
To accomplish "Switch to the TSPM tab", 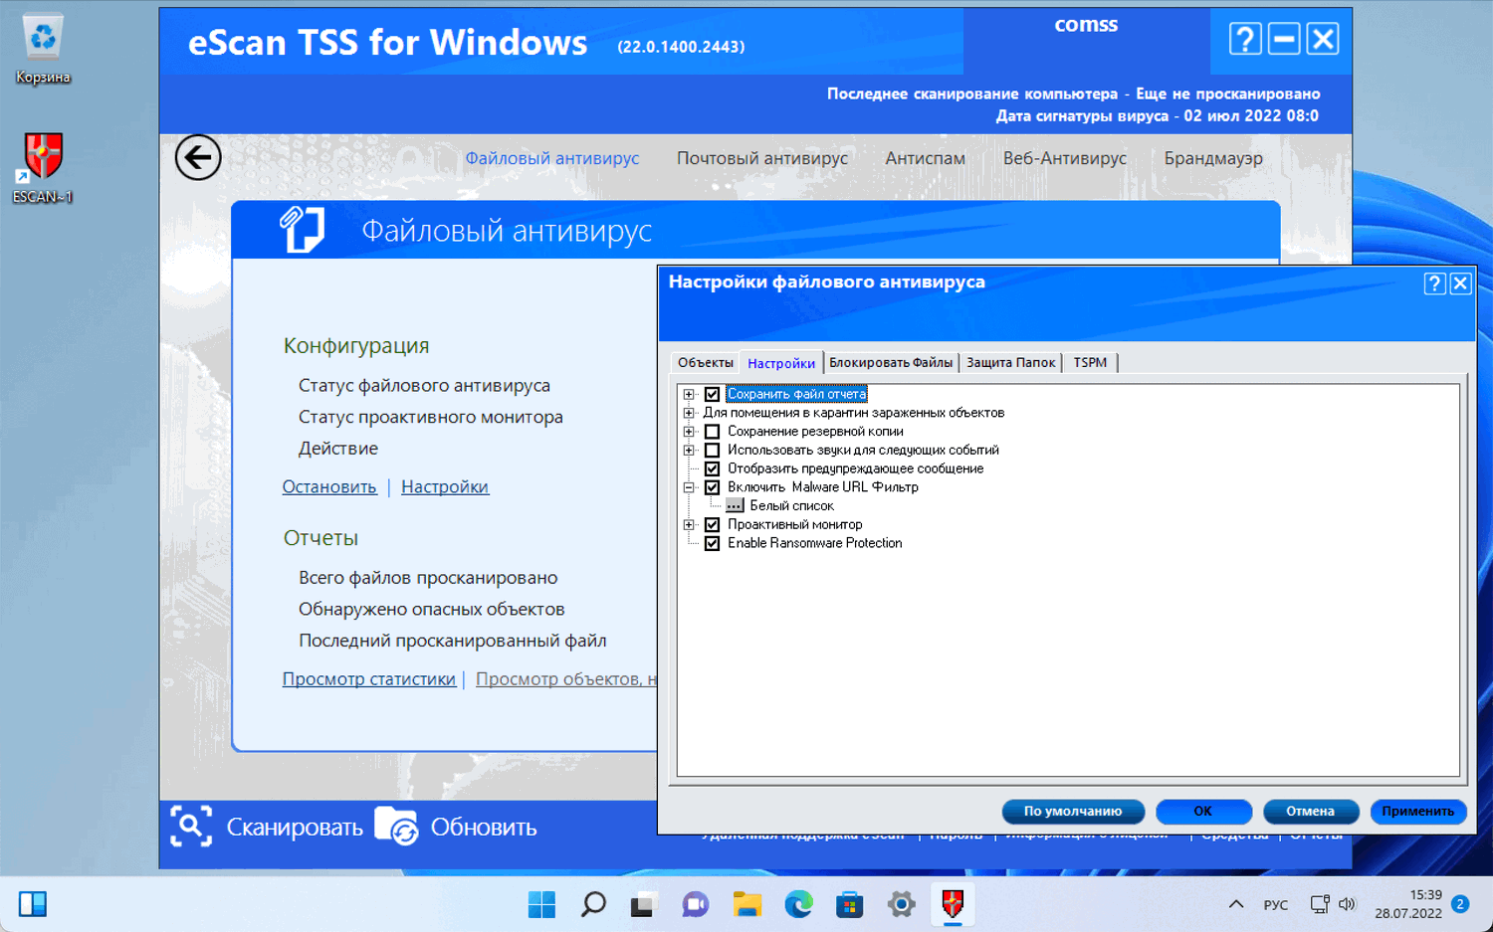I will [1090, 363].
